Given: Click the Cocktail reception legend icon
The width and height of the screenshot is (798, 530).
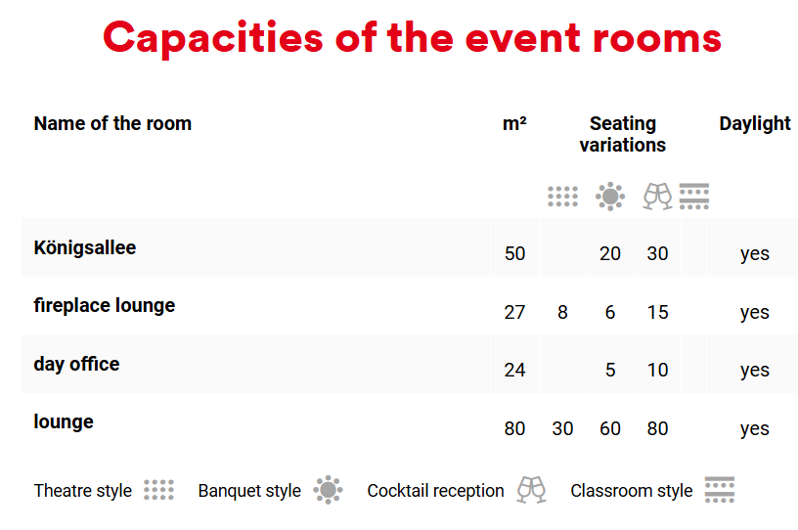Looking at the screenshot, I should coord(531,490).
